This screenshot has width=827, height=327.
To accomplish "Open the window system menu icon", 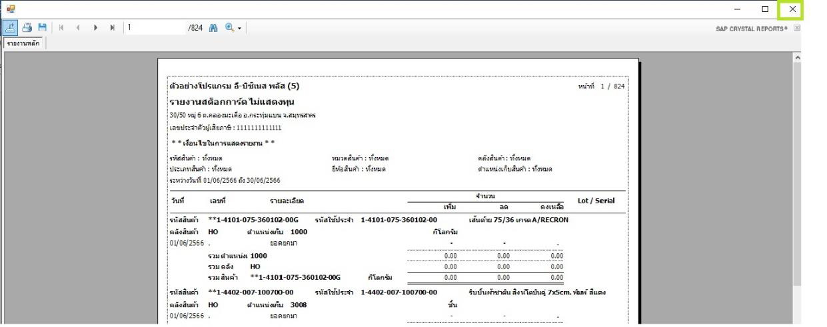I will tap(10, 9).
